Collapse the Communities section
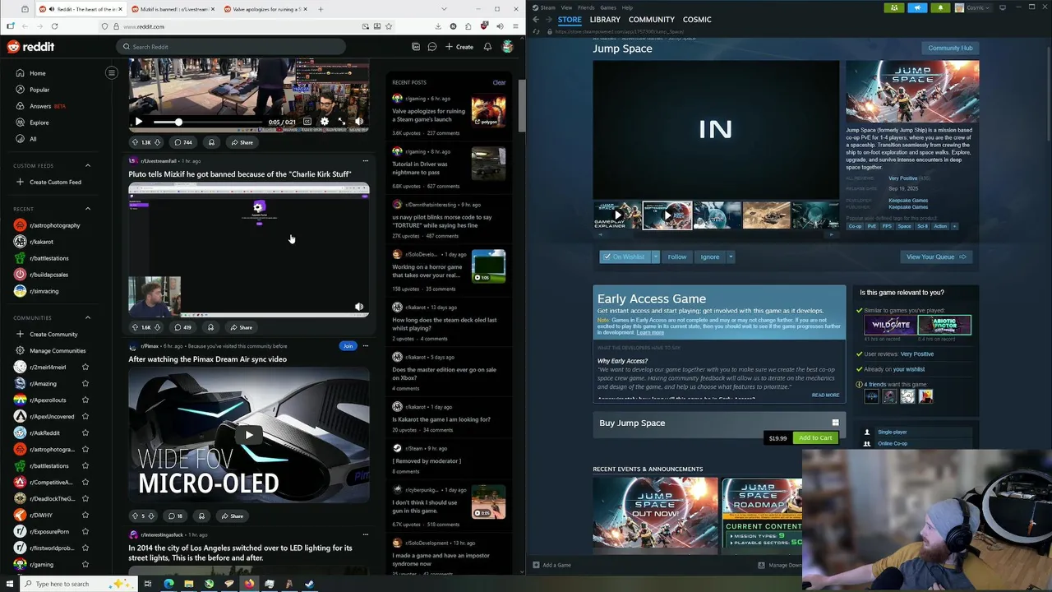Image resolution: width=1052 pixels, height=592 pixels. 88,317
